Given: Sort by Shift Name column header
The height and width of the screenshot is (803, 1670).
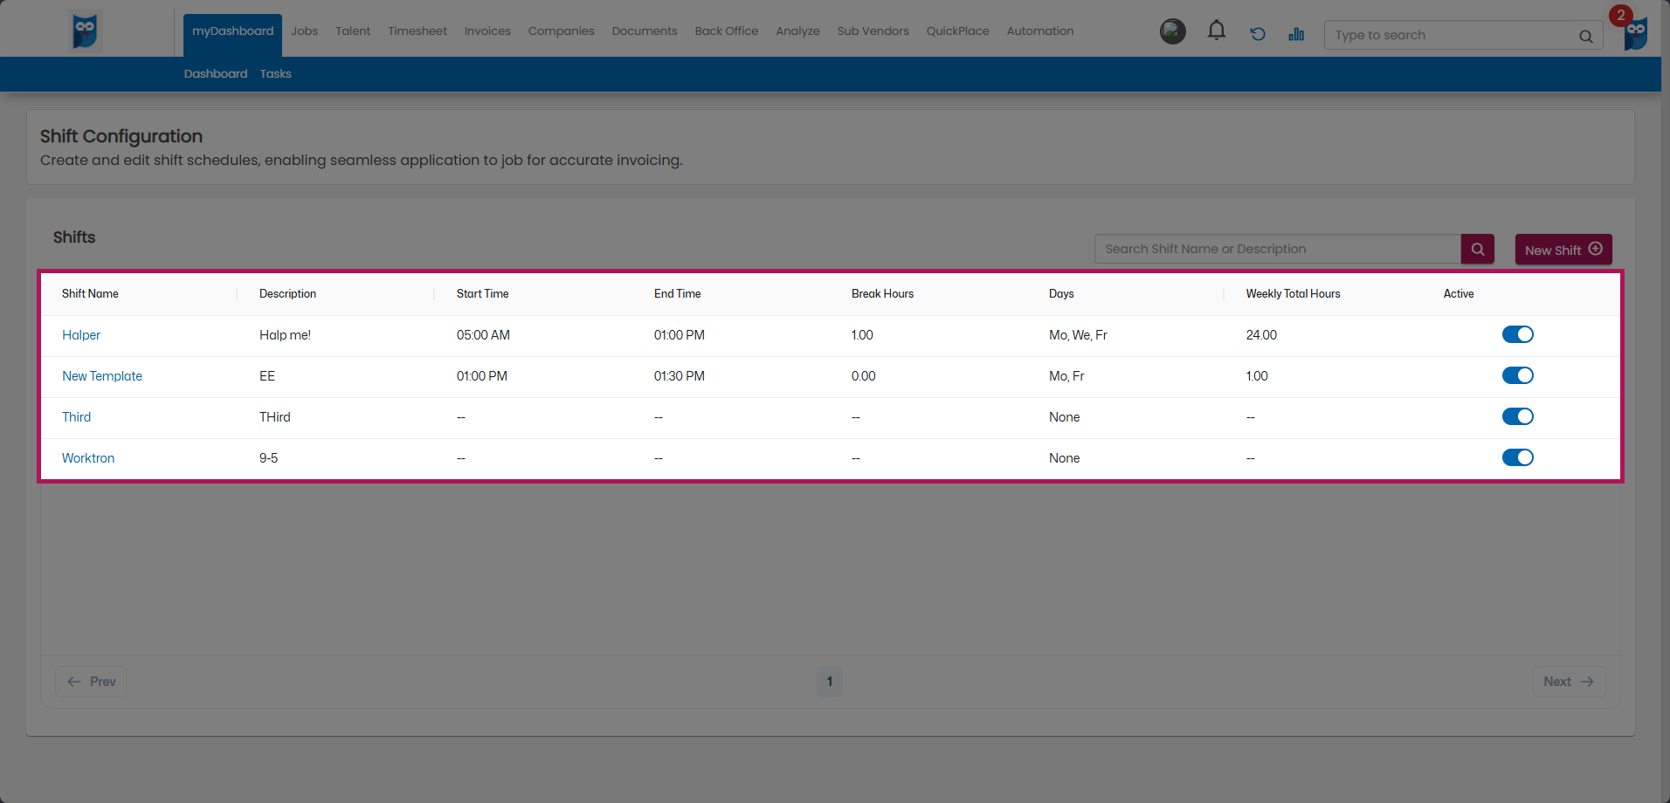Looking at the screenshot, I should tap(90, 294).
